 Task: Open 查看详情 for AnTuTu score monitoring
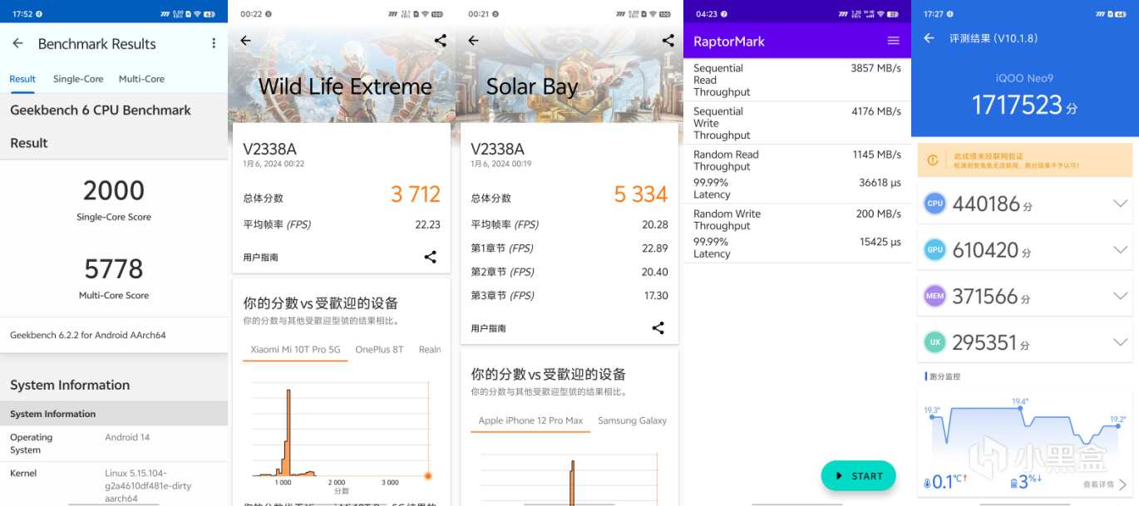(1105, 484)
